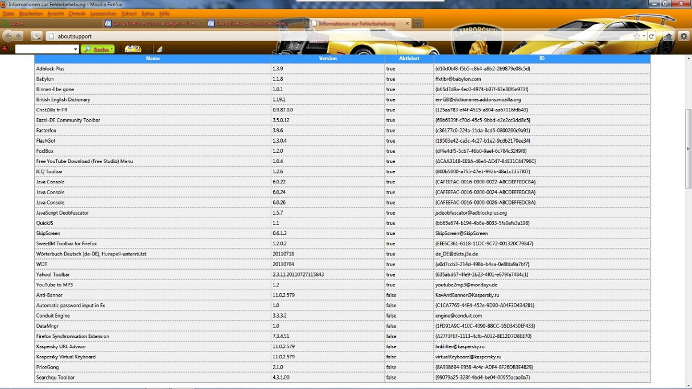Screen dimensions: 692x389
Task: Select the 'Informationen zur Fehlerbehebung' tab
Action: coord(360,23)
